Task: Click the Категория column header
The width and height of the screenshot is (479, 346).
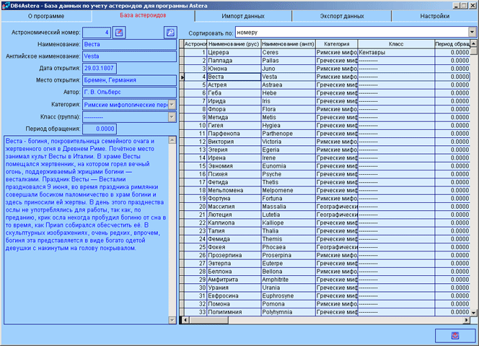Action: [x=336, y=44]
